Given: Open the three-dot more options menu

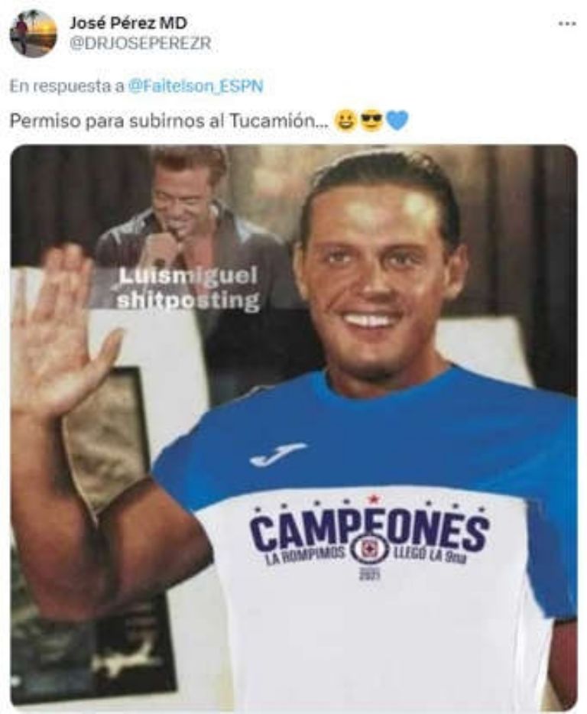Looking at the screenshot, I should [x=567, y=23].
